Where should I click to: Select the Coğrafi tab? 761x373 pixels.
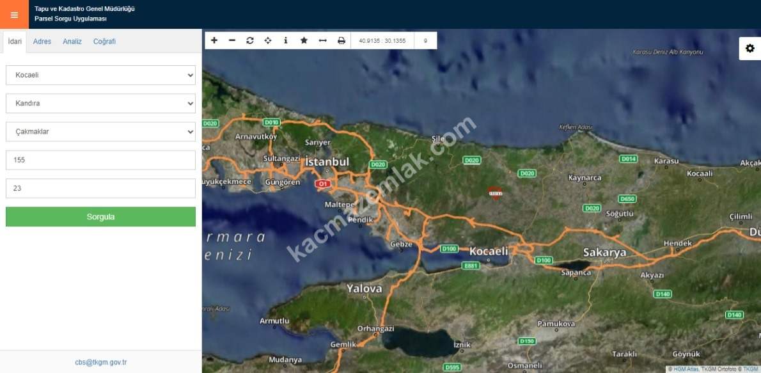104,42
